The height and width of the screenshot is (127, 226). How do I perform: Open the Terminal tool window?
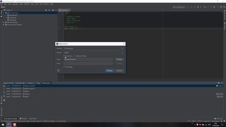click(23, 119)
